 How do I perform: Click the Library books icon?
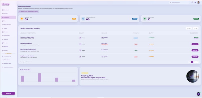pyautogui.click(x=3, y=43)
